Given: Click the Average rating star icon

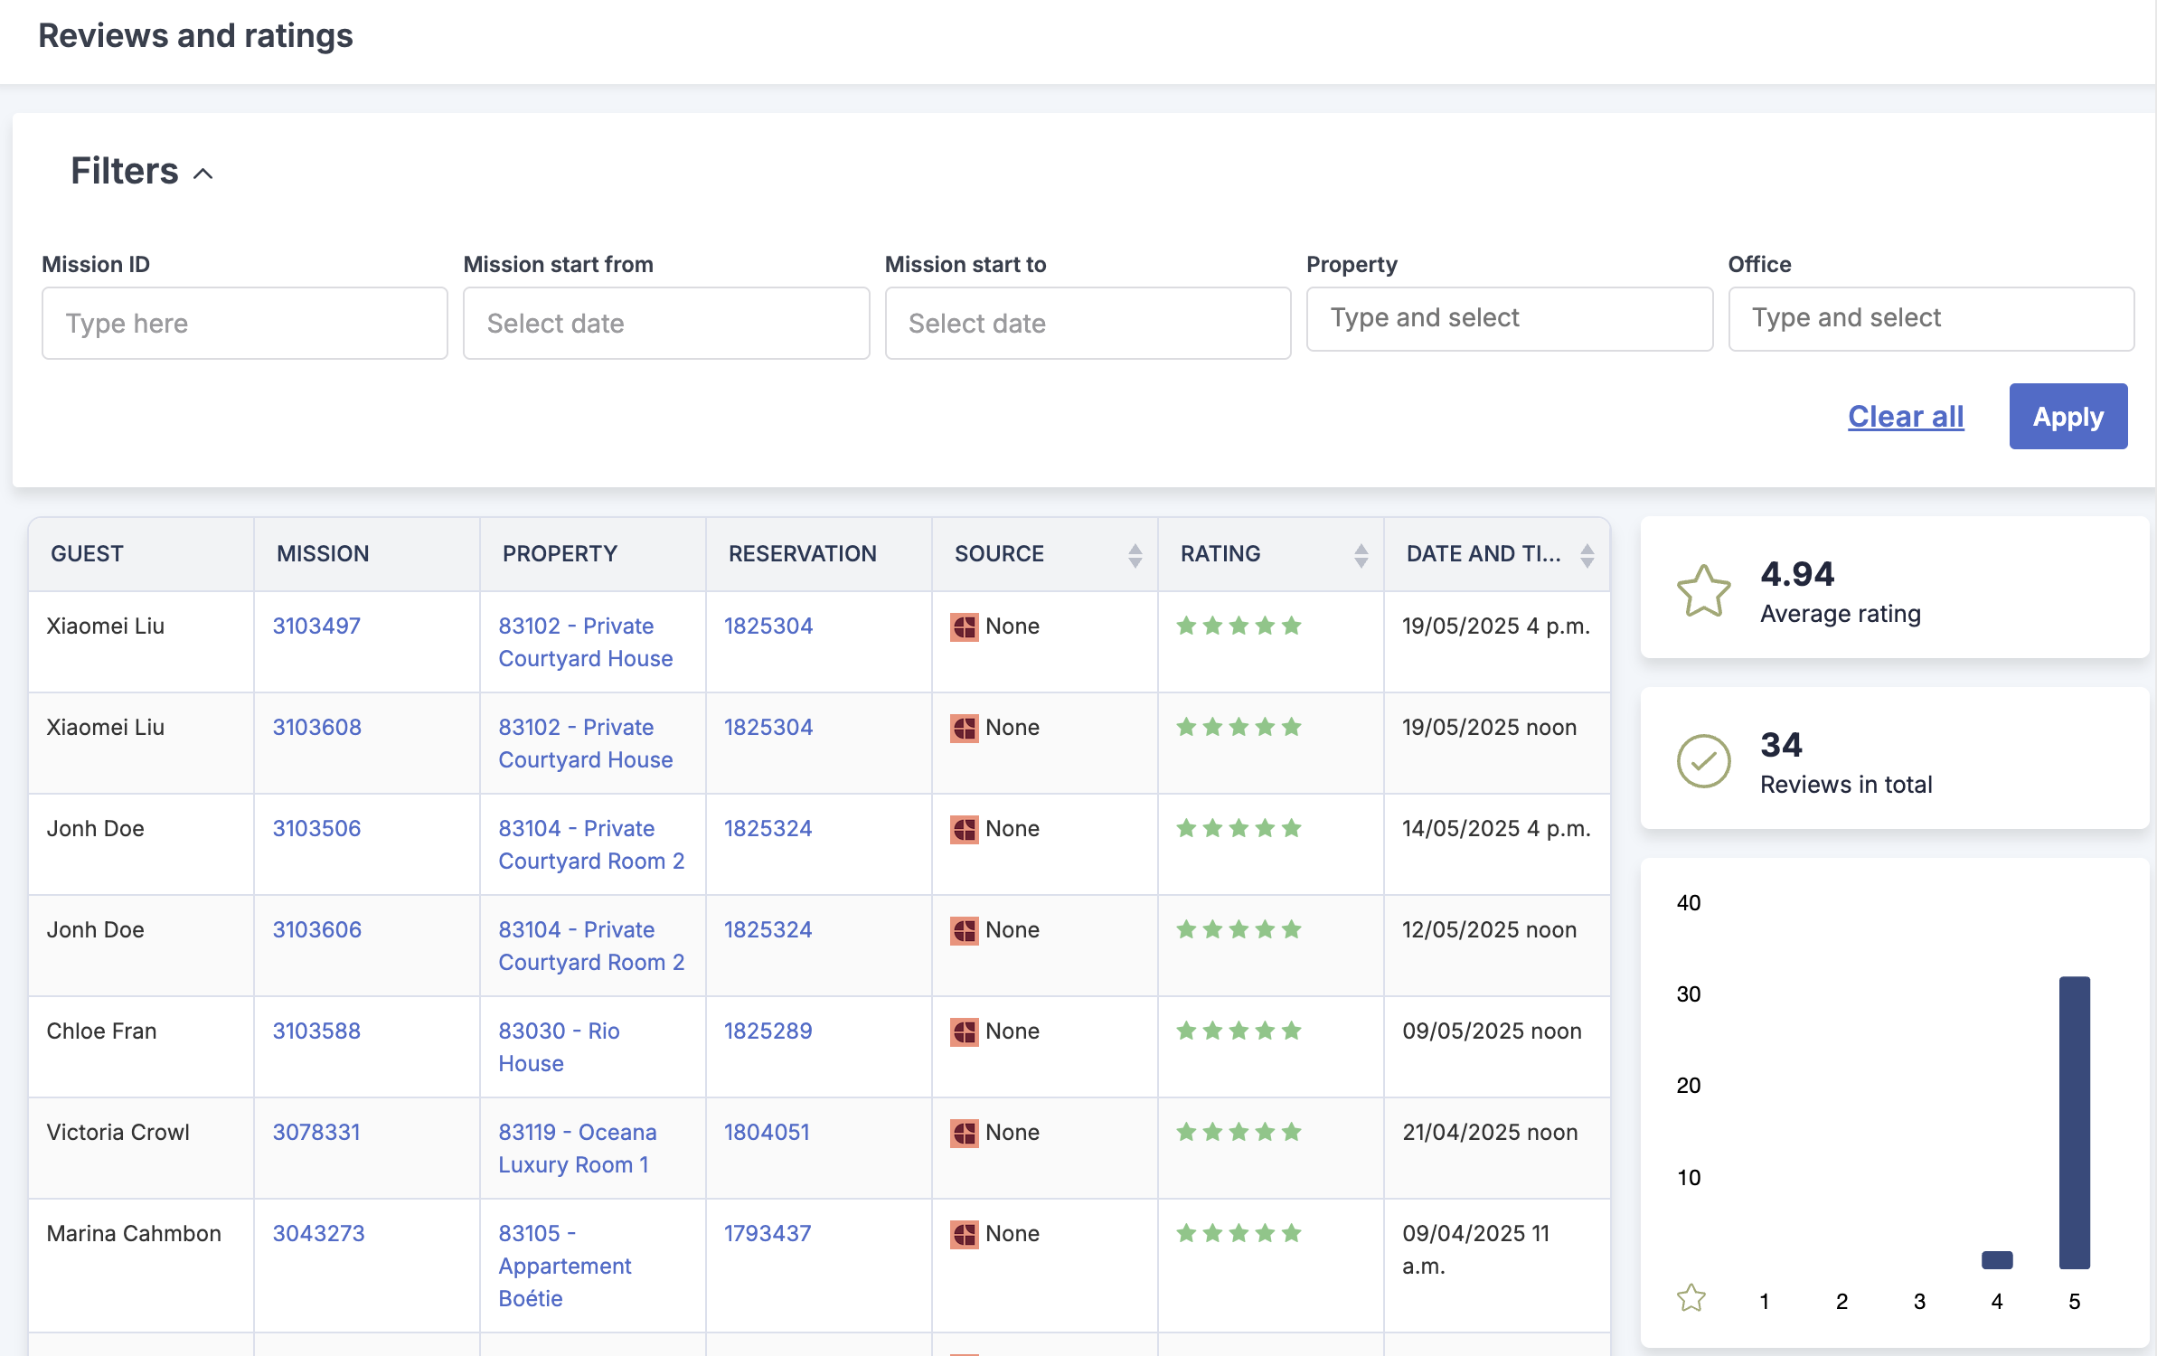Looking at the screenshot, I should pos(1703,591).
